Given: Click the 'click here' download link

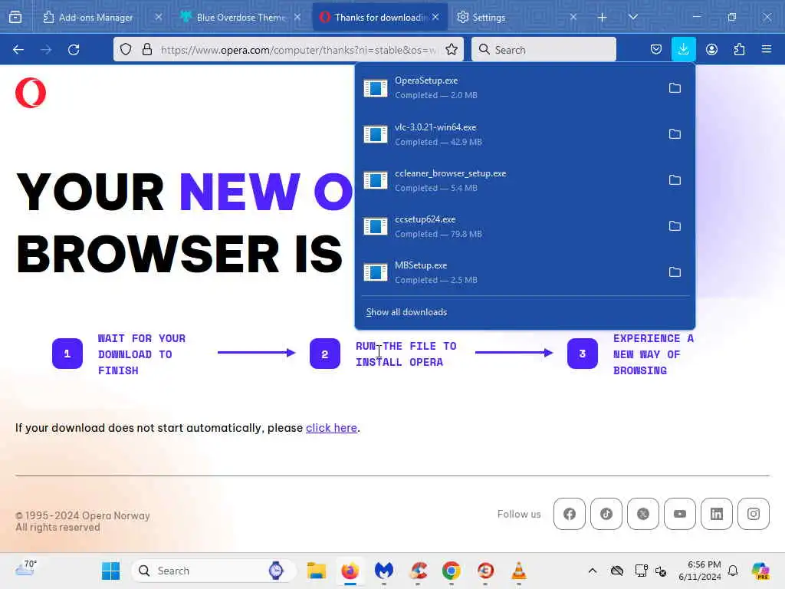Looking at the screenshot, I should pos(331,428).
